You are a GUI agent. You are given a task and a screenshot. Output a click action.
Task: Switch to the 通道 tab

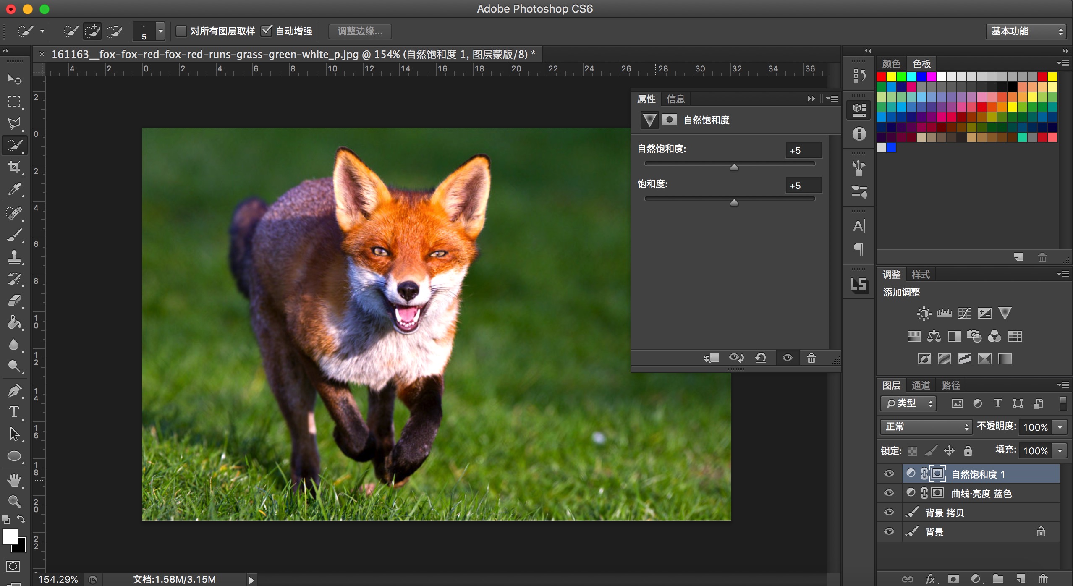pyautogui.click(x=921, y=385)
